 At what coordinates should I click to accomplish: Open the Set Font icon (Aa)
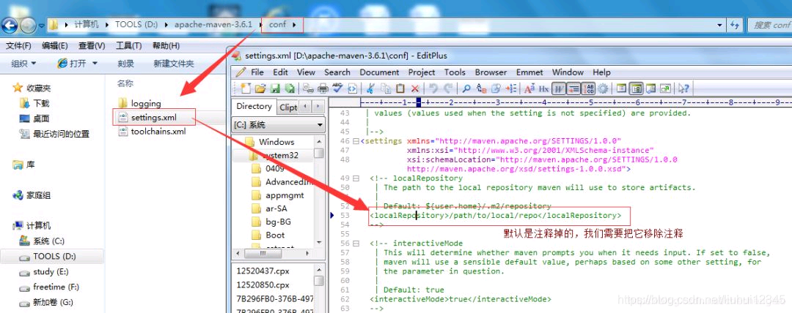[x=530, y=88]
